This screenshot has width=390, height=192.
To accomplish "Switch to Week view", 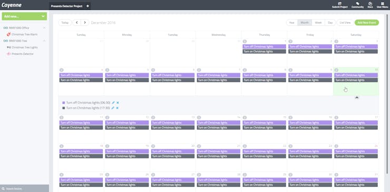I will (x=318, y=23).
